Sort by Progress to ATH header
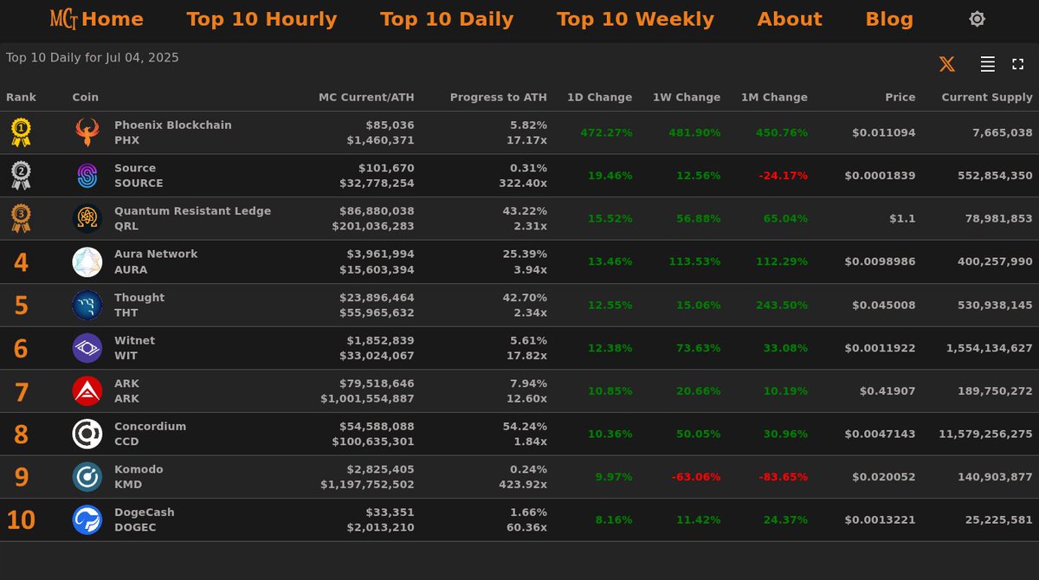The height and width of the screenshot is (580, 1039). point(498,98)
